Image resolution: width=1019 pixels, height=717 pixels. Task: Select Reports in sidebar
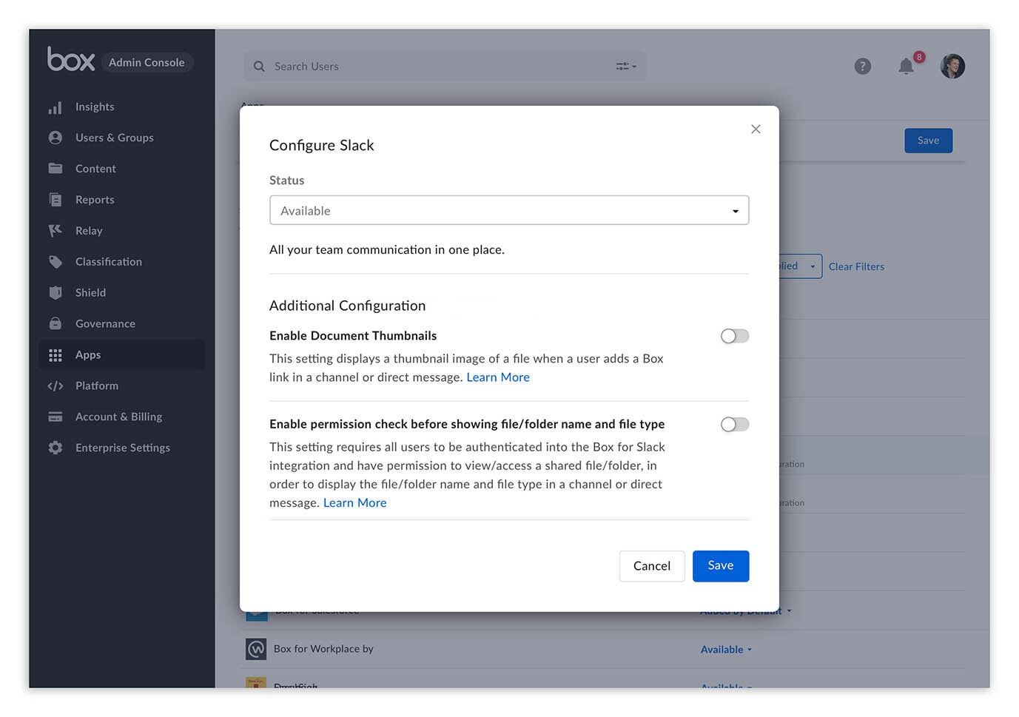point(95,200)
